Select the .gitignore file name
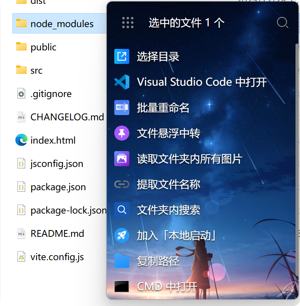The height and width of the screenshot is (306, 300). [51, 94]
